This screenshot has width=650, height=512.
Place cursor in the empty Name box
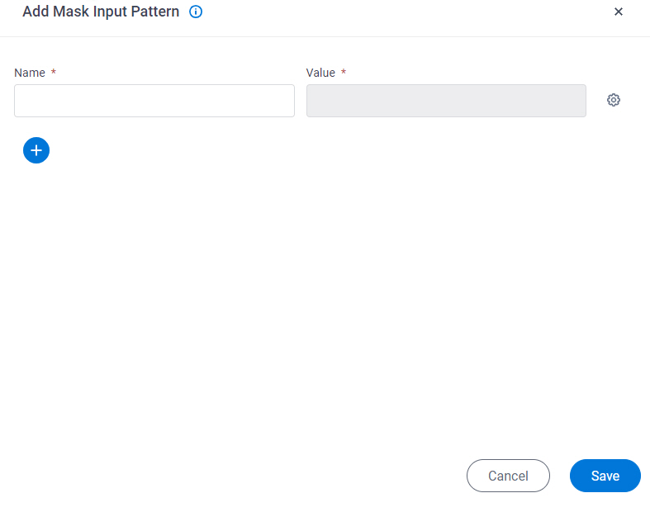tap(154, 101)
